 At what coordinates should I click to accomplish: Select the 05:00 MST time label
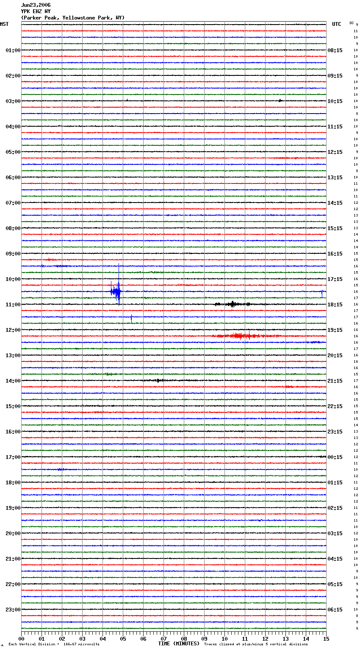[x=13, y=152]
